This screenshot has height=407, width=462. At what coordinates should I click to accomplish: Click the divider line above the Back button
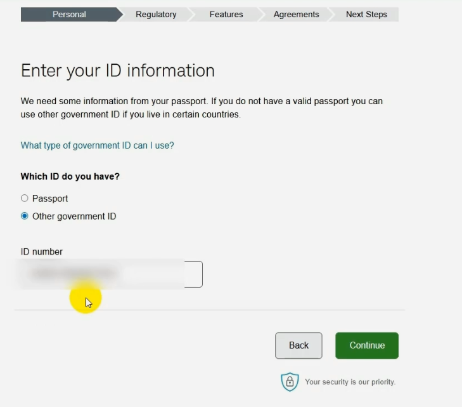click(209, 310)
